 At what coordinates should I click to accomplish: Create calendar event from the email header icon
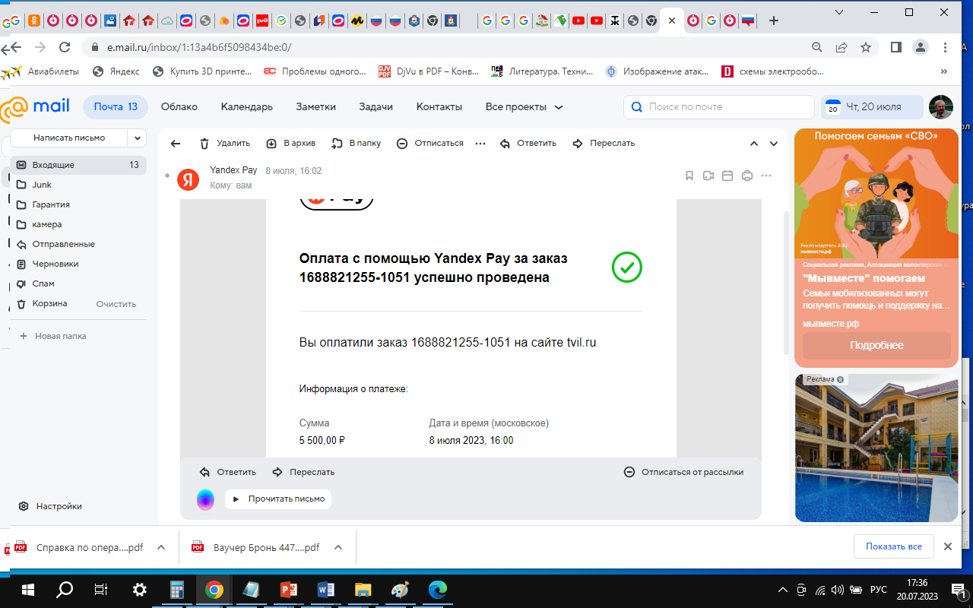[x=727, y=176]
